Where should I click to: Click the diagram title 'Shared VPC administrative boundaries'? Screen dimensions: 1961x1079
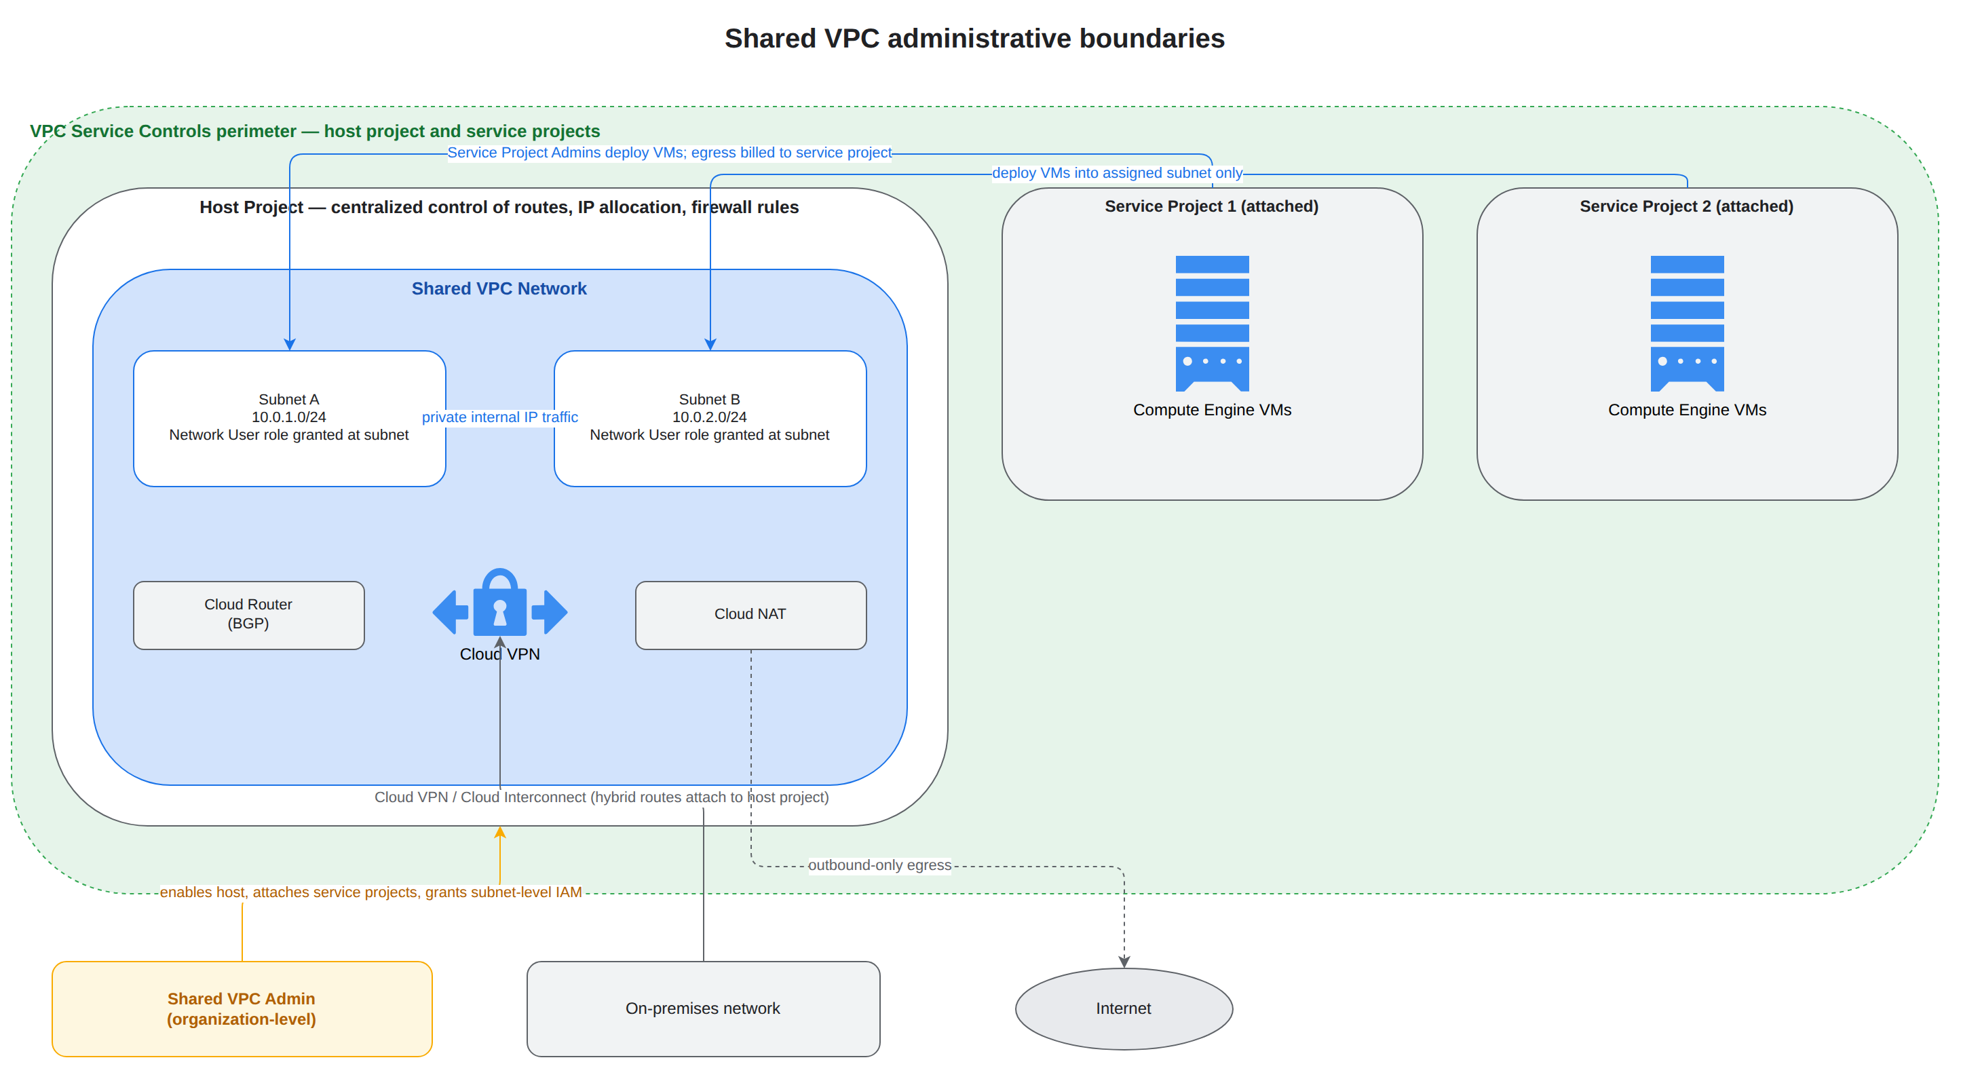point(974,38)
